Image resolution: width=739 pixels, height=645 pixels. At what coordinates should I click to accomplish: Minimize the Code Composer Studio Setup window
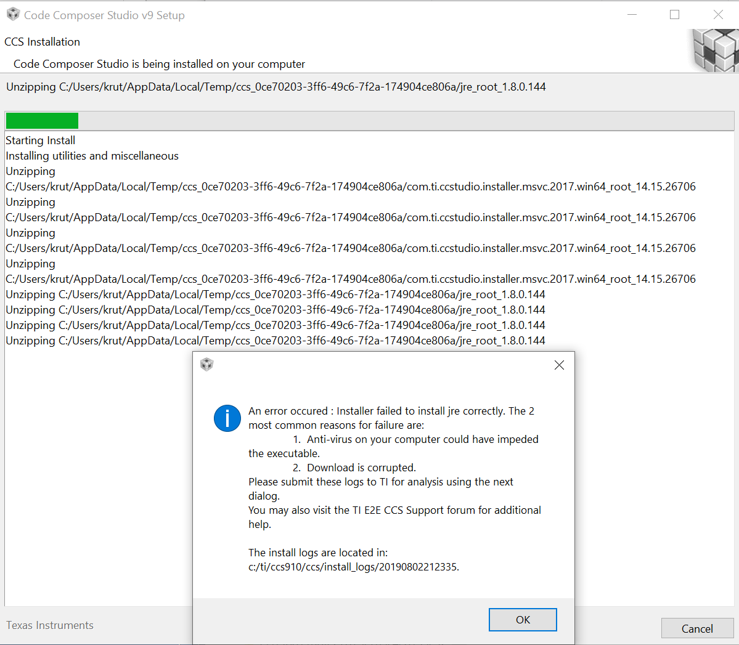click(632, 15)
